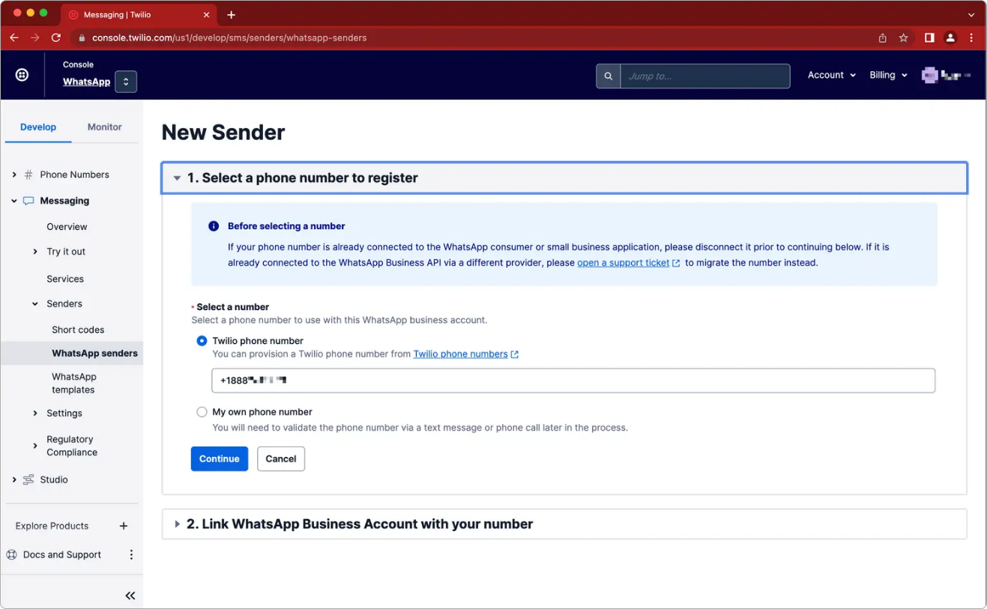
Task: Click the Messaging chat bubble icon
Action: point(28,201)
